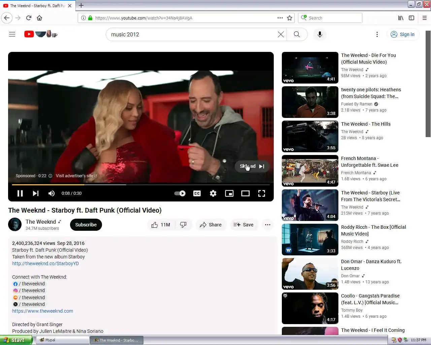Subscribe to The Weeknd channel
This screenshot has height=345, width=431.
click(86, 225)
